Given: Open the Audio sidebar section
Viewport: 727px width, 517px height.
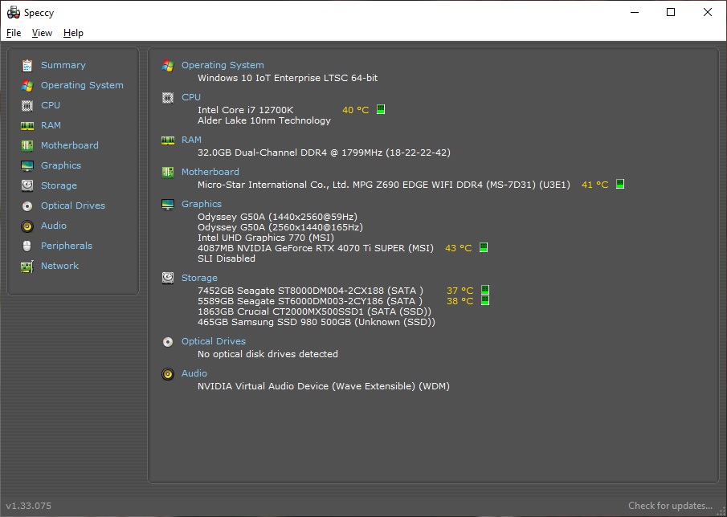Looking at the screenshot, I should 53,226.
